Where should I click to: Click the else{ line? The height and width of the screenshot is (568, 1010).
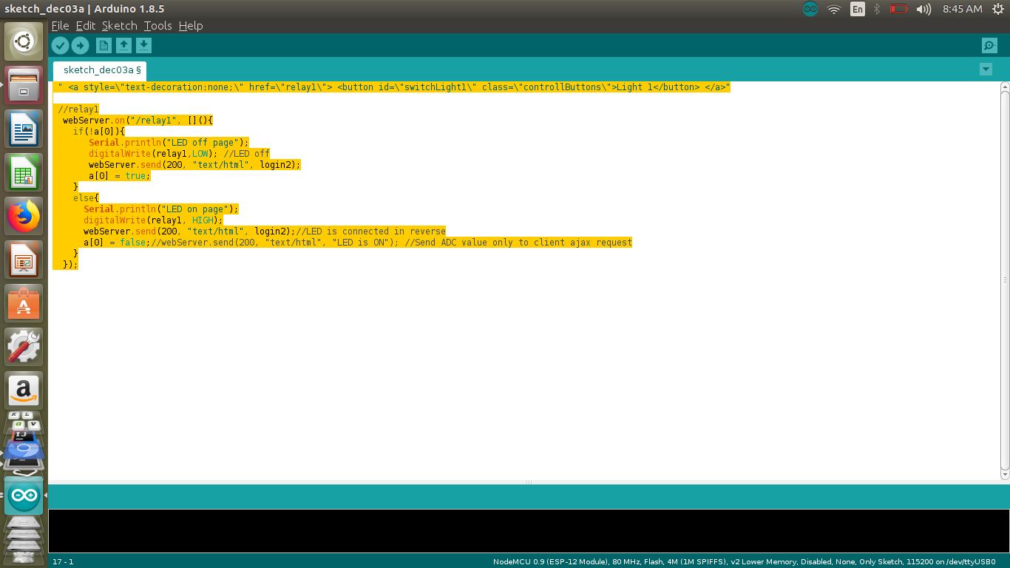(86, 197)
